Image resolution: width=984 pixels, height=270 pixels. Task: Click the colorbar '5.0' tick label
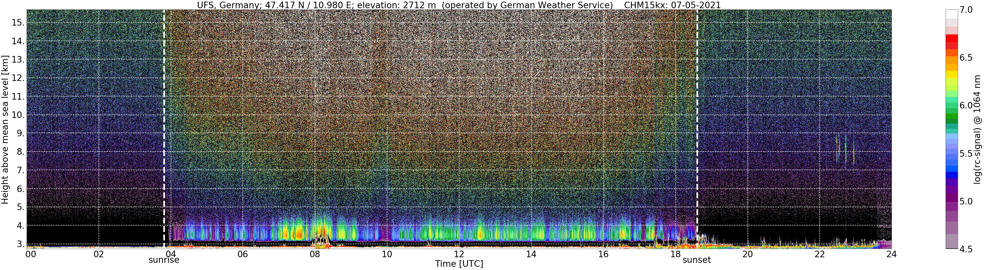[x=966, y=201]
